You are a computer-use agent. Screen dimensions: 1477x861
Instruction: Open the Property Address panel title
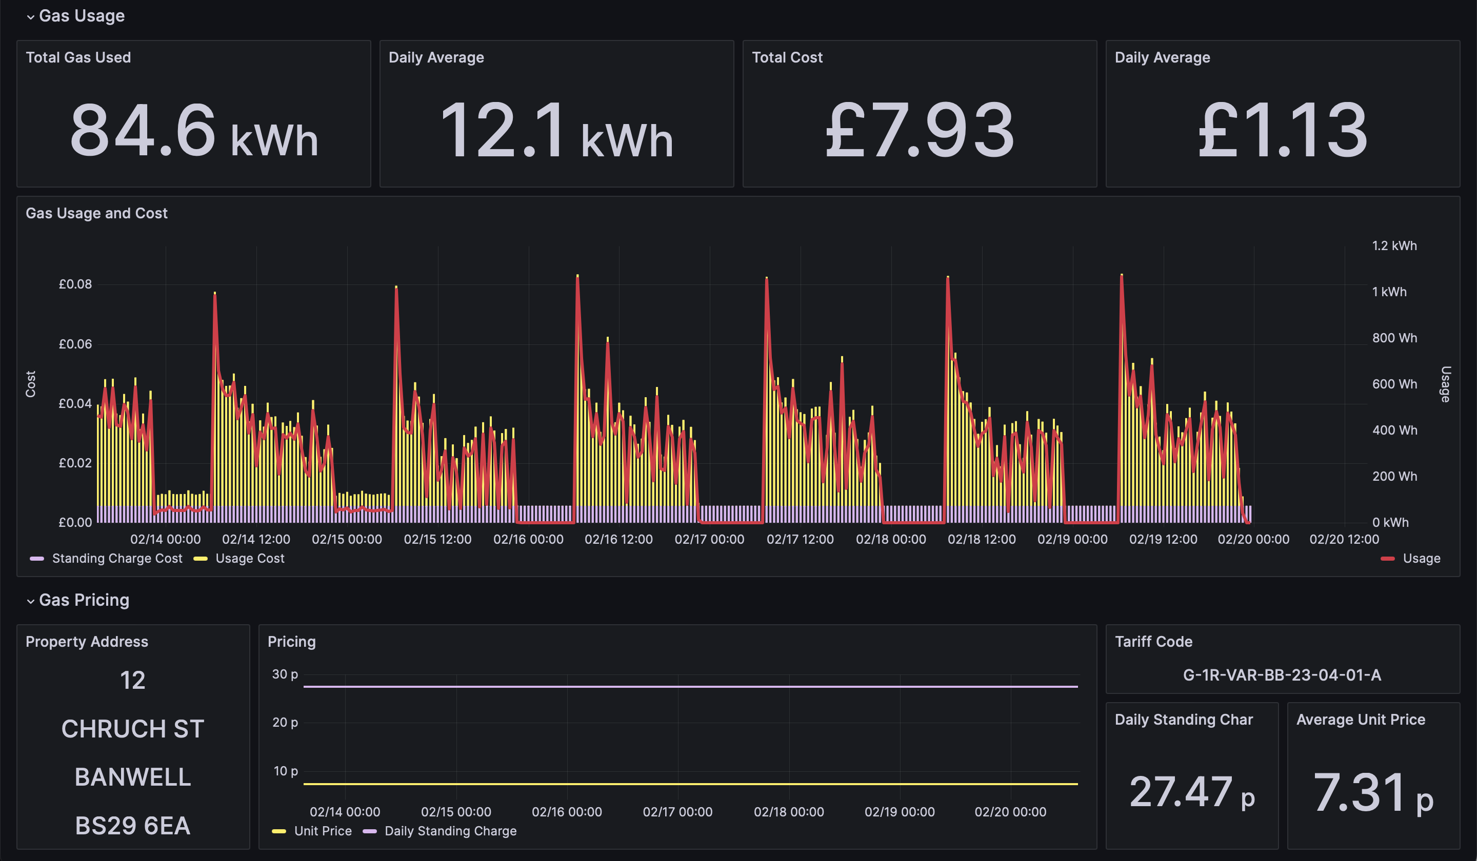point(87,641)
